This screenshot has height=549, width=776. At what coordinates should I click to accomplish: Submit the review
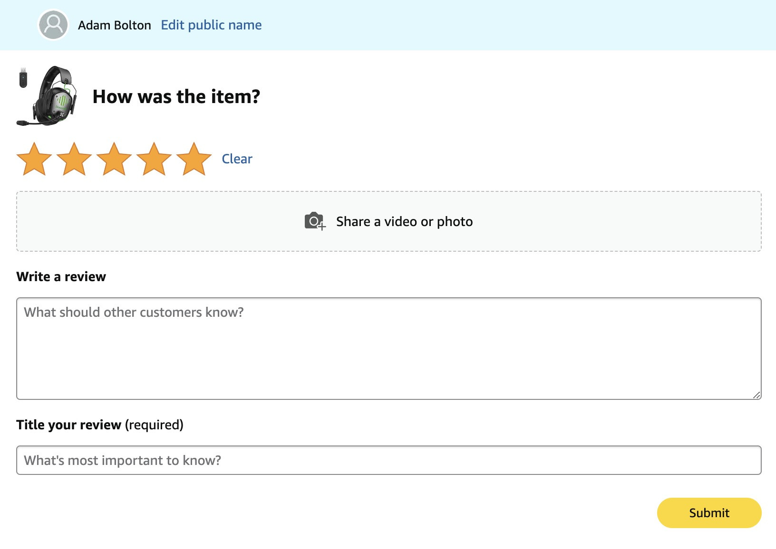[709, 513]
